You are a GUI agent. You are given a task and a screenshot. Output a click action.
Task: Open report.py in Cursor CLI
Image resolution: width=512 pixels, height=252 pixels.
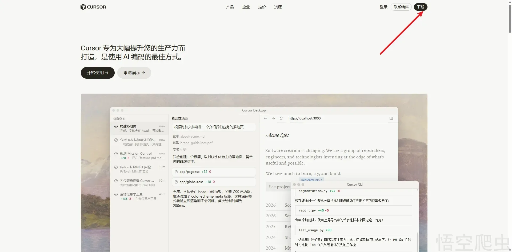[x=307, y=210]
